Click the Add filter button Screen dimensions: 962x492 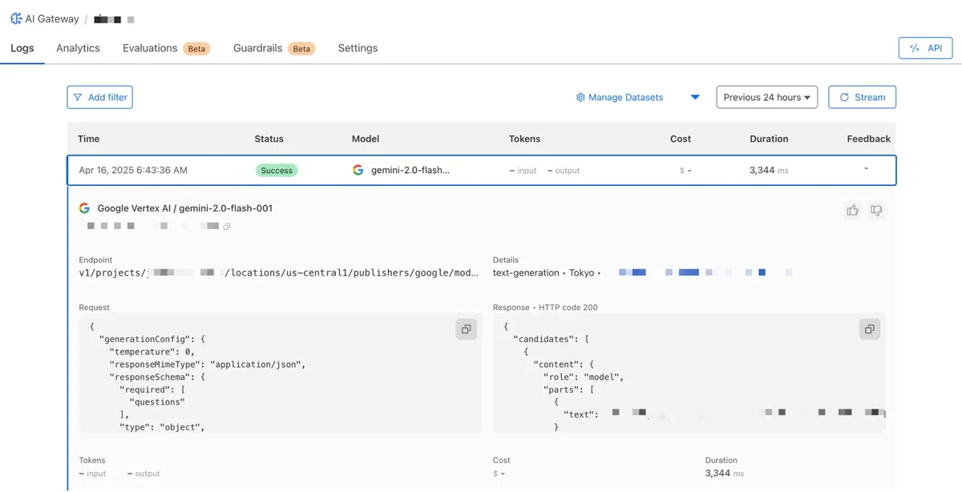click(99, 97)
